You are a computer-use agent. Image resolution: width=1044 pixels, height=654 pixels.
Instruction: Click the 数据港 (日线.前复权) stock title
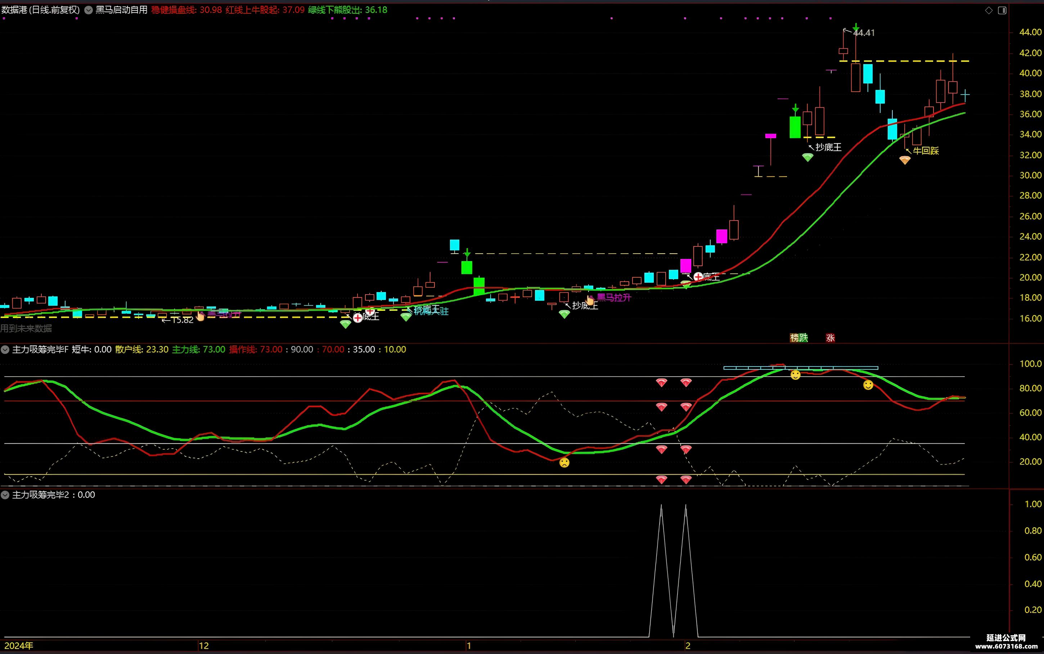tap(41, 10)
